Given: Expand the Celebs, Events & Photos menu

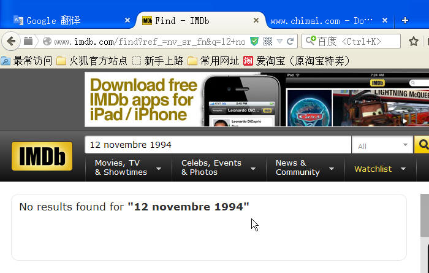Looking at the screenshot, I should coord(219,167).
